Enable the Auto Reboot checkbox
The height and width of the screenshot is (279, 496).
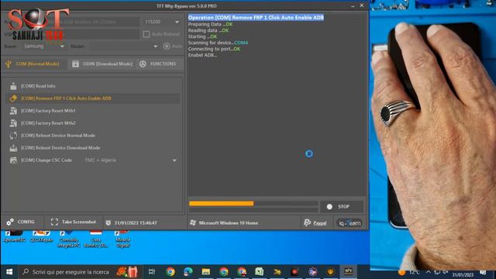[x=146, y=34]
